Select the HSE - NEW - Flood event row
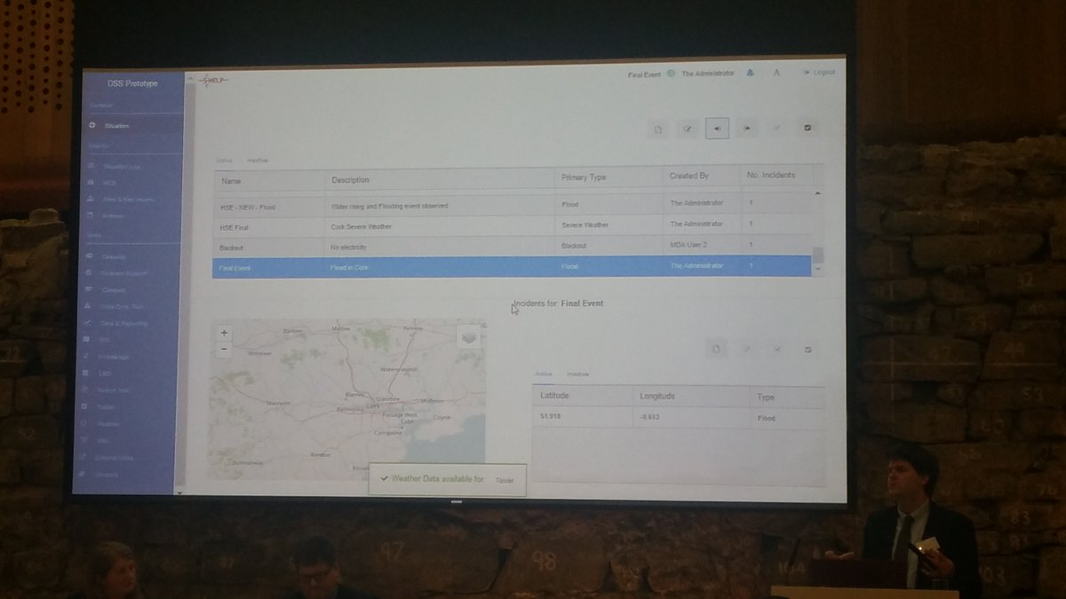The height and width of the screenshot is (599, 1066). click(x=512, y=205)
